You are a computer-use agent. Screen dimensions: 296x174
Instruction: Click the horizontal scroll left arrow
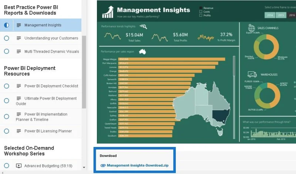tap(3, 173)
